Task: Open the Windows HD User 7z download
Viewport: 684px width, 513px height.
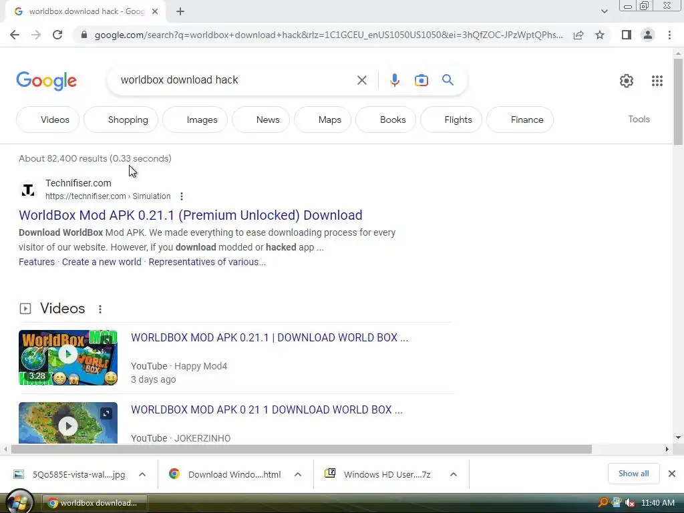Action: coord(378,474)
